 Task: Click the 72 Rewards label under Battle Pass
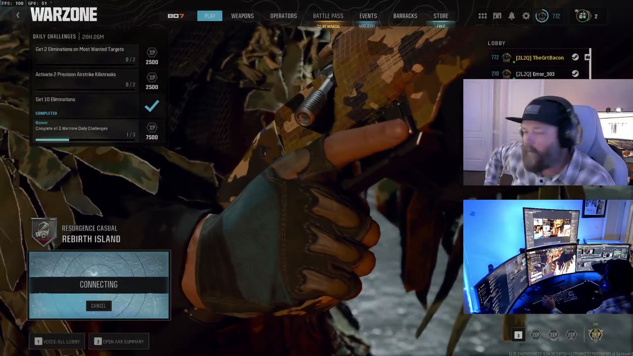[328, 26]
